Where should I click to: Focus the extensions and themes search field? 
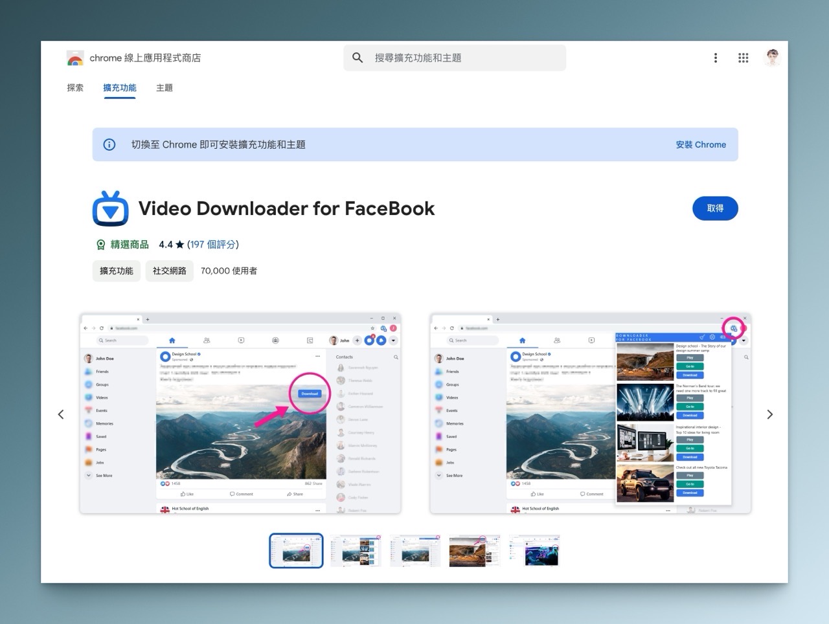455,58
